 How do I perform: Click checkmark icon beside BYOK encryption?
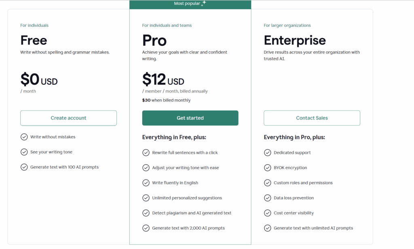[x=268, y=167]
